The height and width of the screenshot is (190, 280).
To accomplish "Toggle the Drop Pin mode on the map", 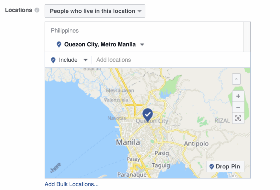I will tap(225, 167).
